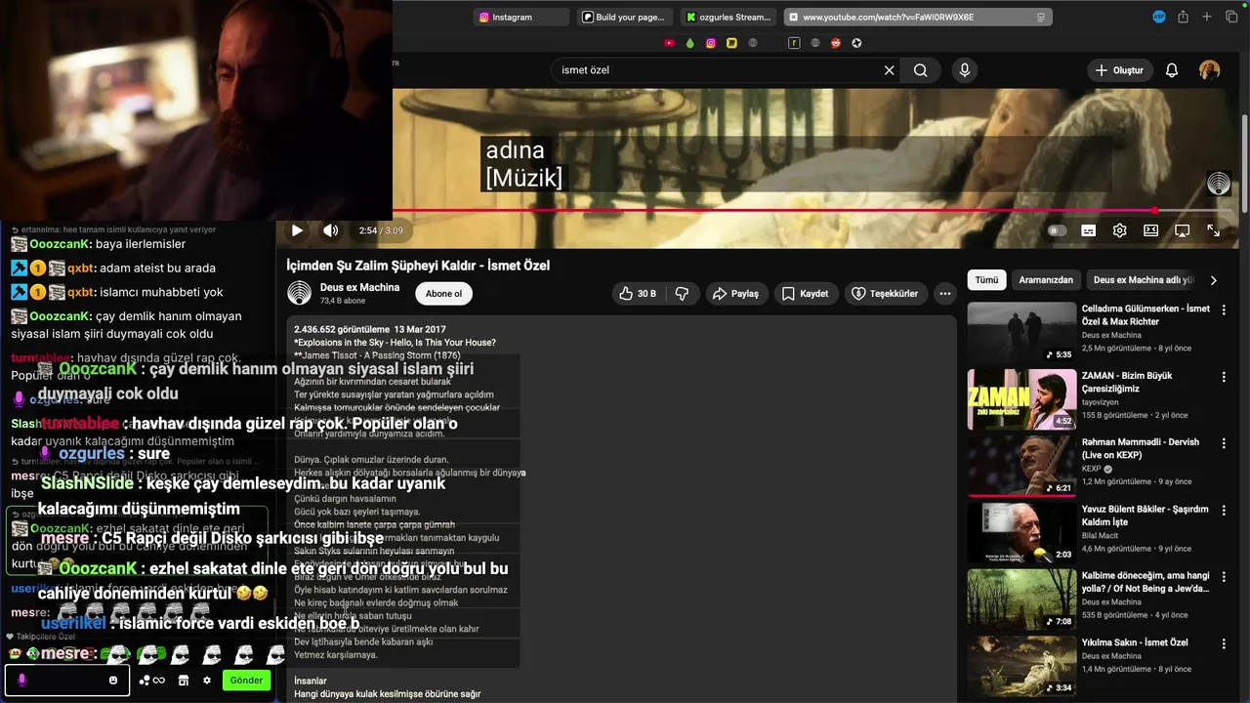Open the Deus ex Machina channel name link
Viewport: 1250px width, 703px height.
359,287
